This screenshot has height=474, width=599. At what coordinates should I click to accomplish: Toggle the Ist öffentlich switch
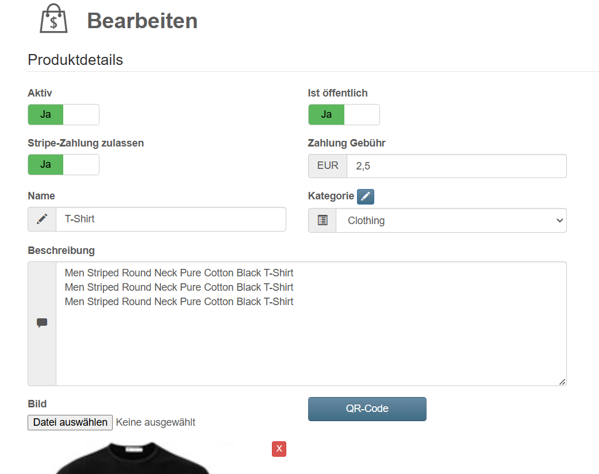point(344,114)
